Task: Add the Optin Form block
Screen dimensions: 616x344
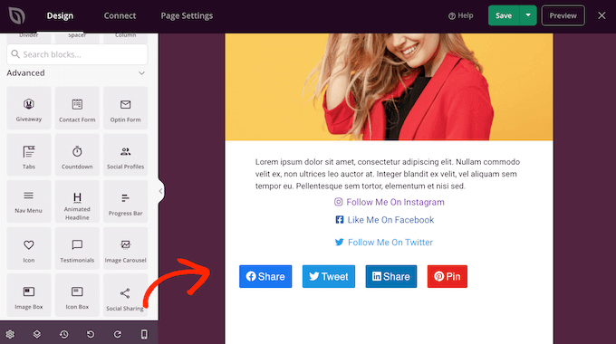Action: click(x=125, y=108)
